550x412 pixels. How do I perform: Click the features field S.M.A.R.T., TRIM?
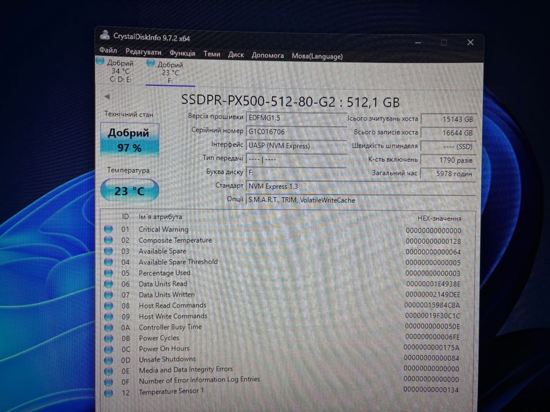point(361,200)
